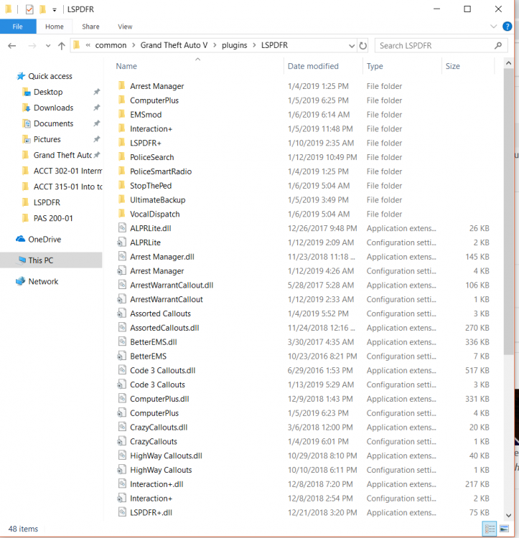
Task: Select the UltimateBackup folder name
Action: click(157, 199)
